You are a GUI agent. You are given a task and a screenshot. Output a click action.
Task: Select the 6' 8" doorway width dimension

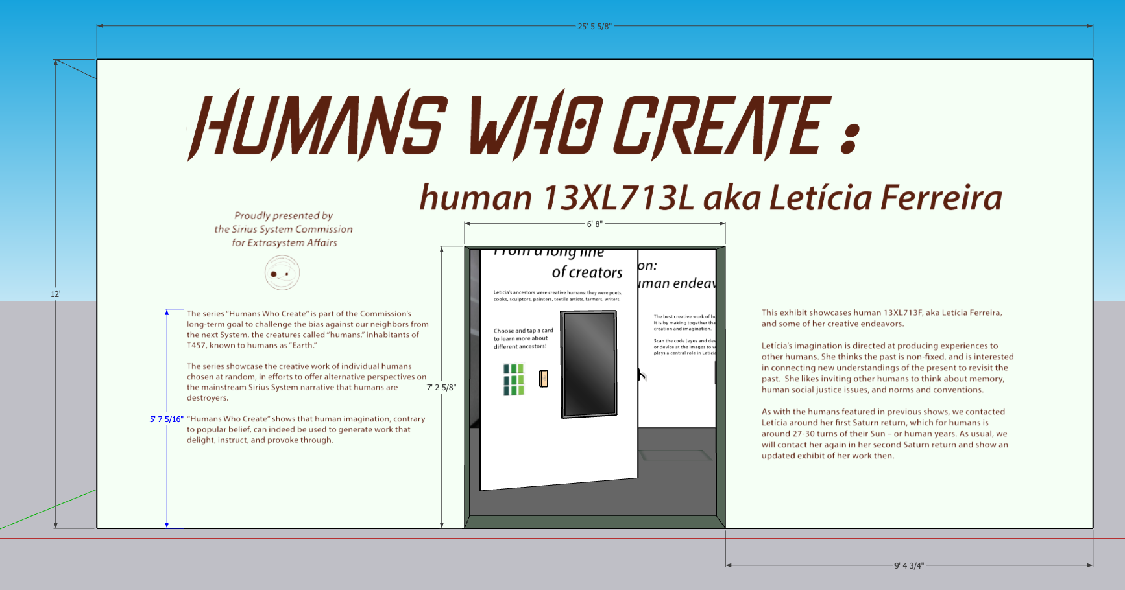[x=594, y=224]
